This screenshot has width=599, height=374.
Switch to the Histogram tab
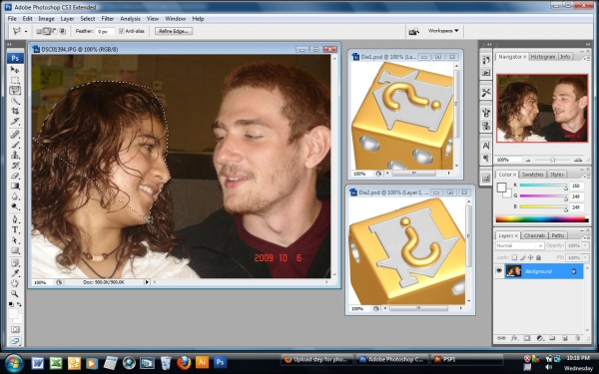pyautogui.click(x=543, y=57)
